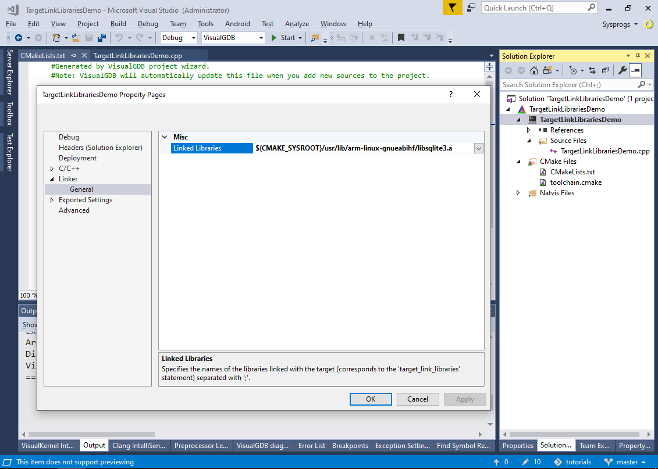The height and width of the screenshot is (469, 658).
Task: Open the Start button dropdown arrow
Action: click(x=300, y=38)
